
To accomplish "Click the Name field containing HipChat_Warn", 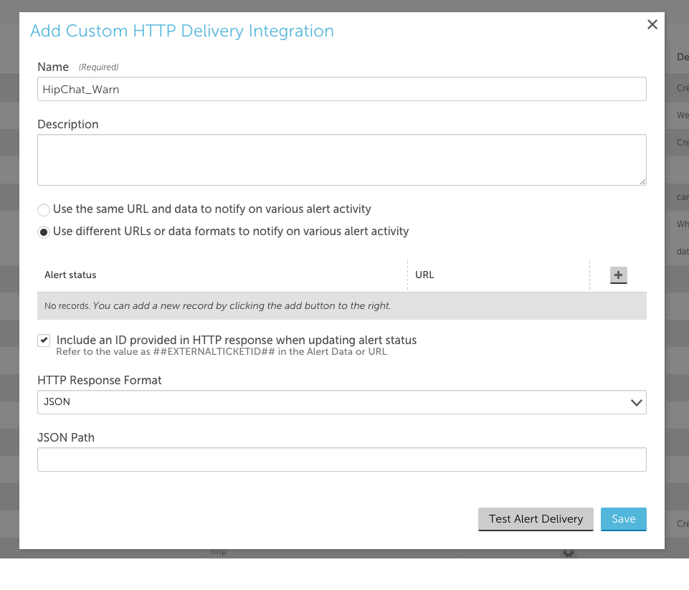I will 341,89.
